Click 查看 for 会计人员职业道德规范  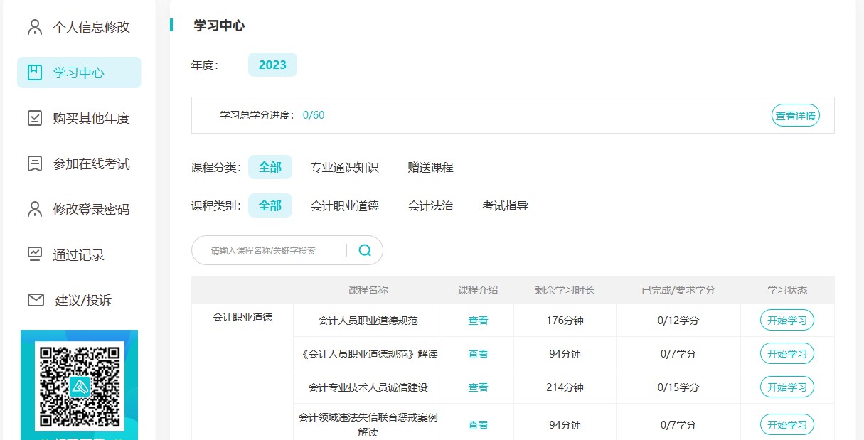(x=478, y=321)
